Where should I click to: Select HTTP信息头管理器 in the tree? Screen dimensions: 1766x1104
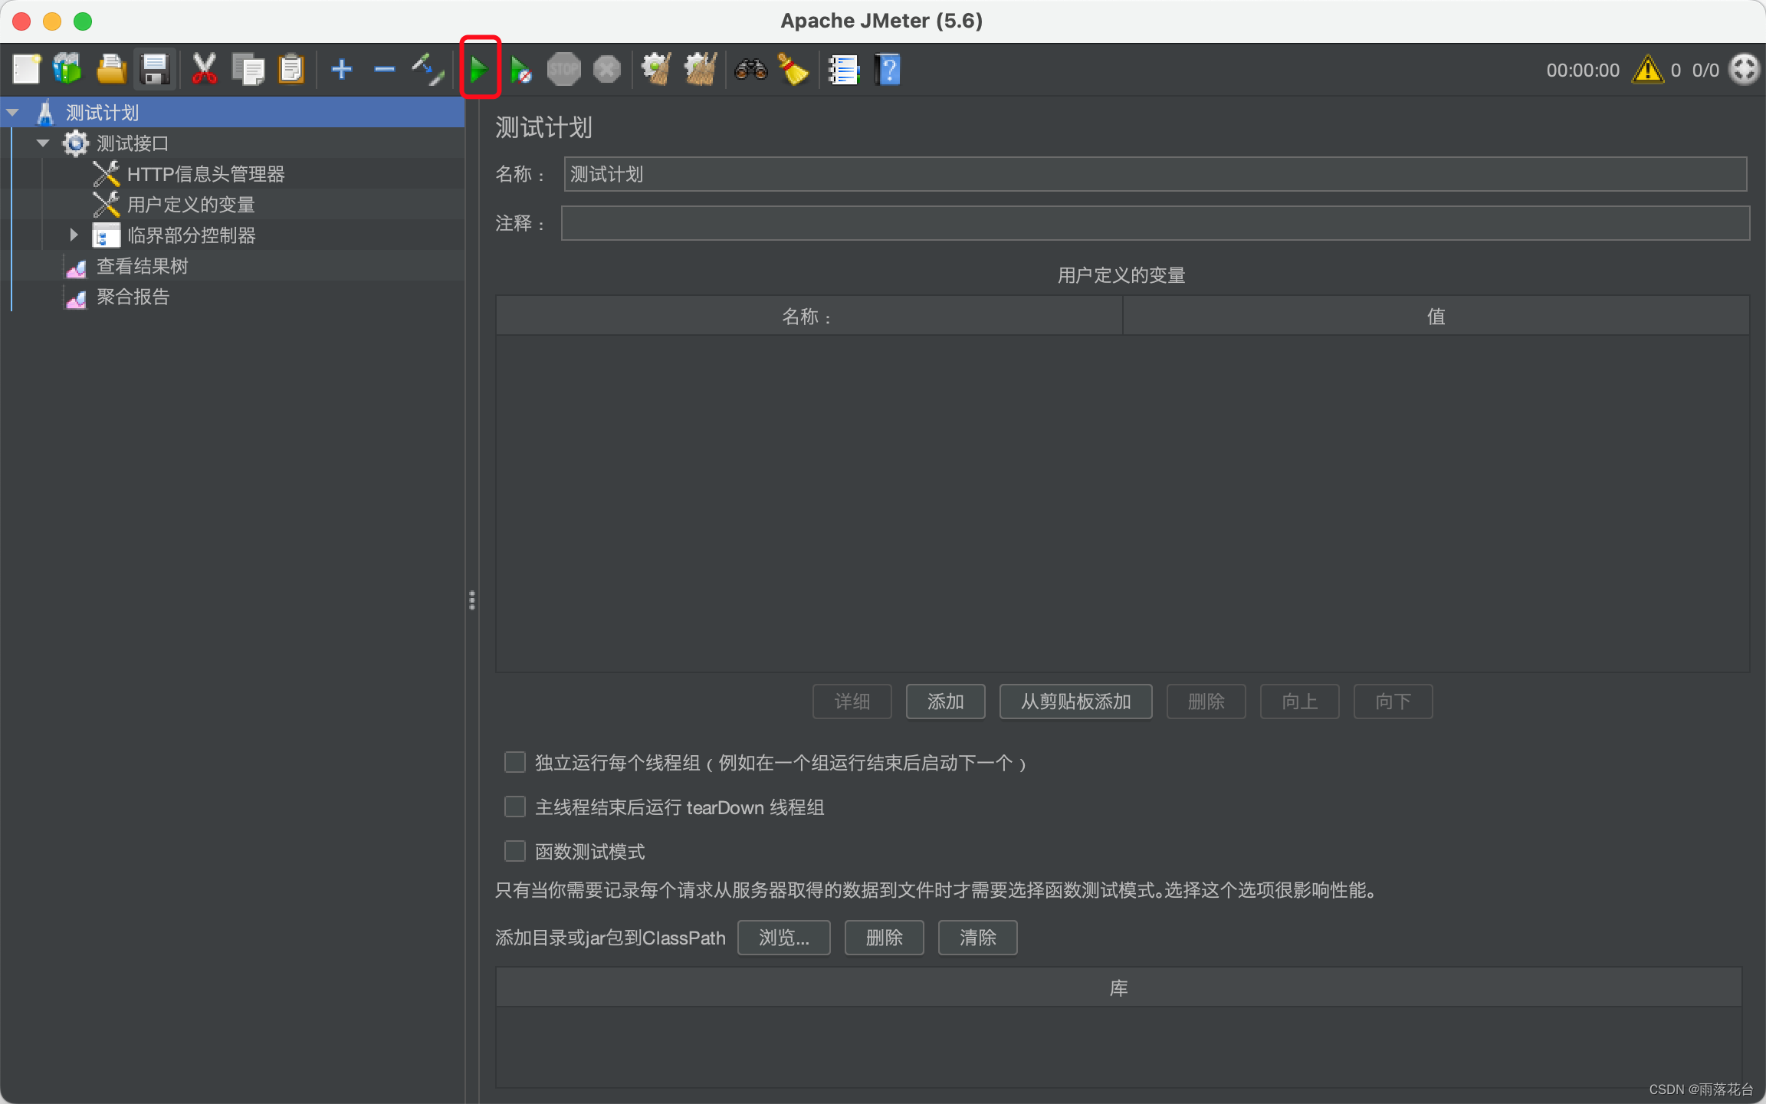205,174
